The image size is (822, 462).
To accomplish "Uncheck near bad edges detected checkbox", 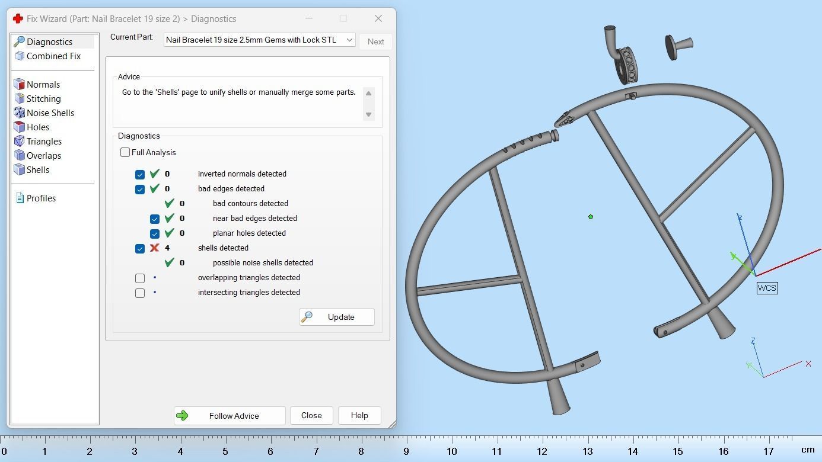I will click(155, 219).
